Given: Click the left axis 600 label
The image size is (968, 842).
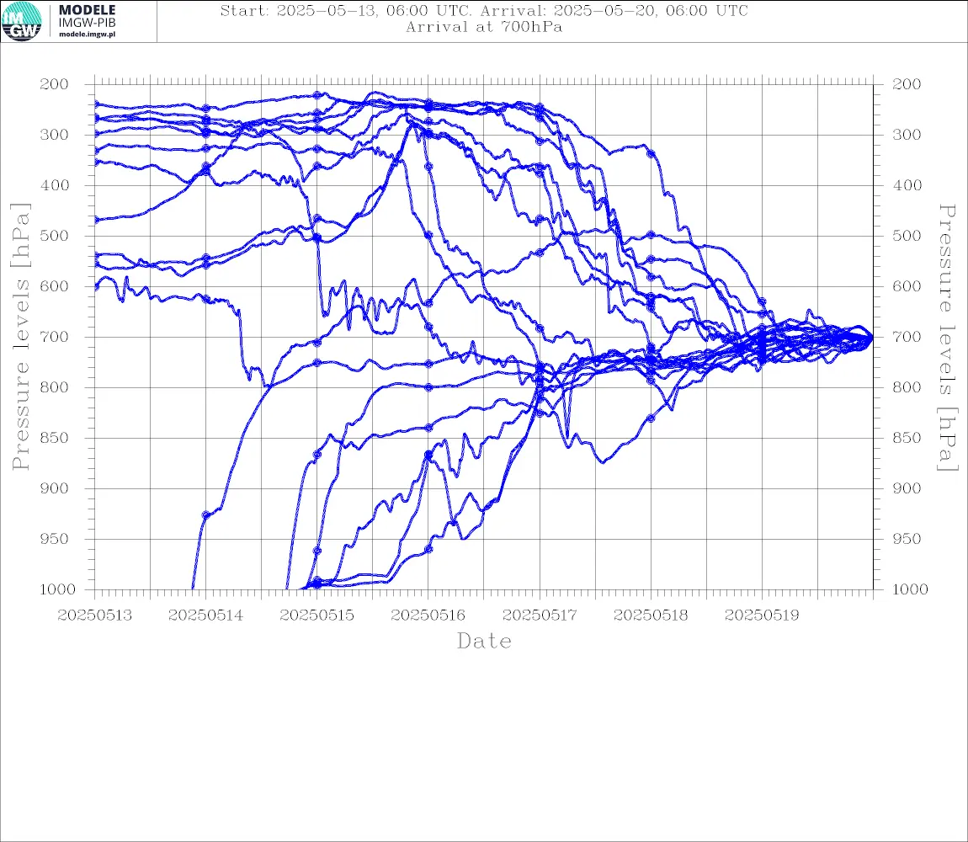Looking at the screenshot, I should tap(55, 286).
